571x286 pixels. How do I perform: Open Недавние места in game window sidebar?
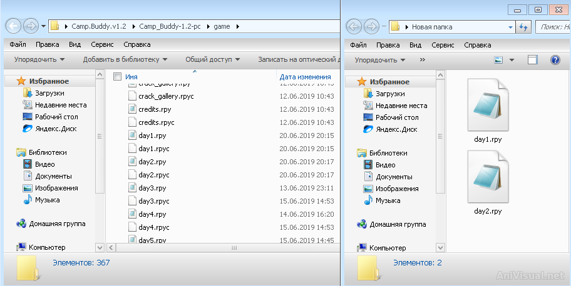61,105
